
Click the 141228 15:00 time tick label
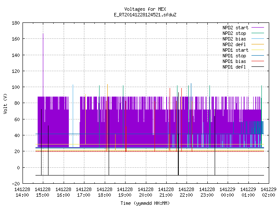42,192
